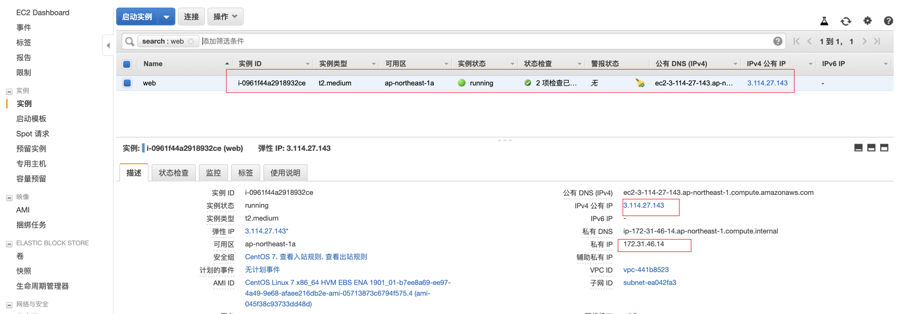This screenshot has height=314, width=897.
Task: Maximize the instance detail pane icon
Action: (x=884, y=148)
